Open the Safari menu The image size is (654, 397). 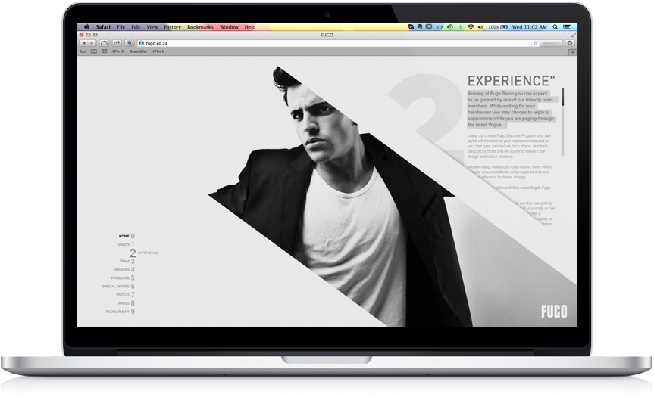click(103, 27)
